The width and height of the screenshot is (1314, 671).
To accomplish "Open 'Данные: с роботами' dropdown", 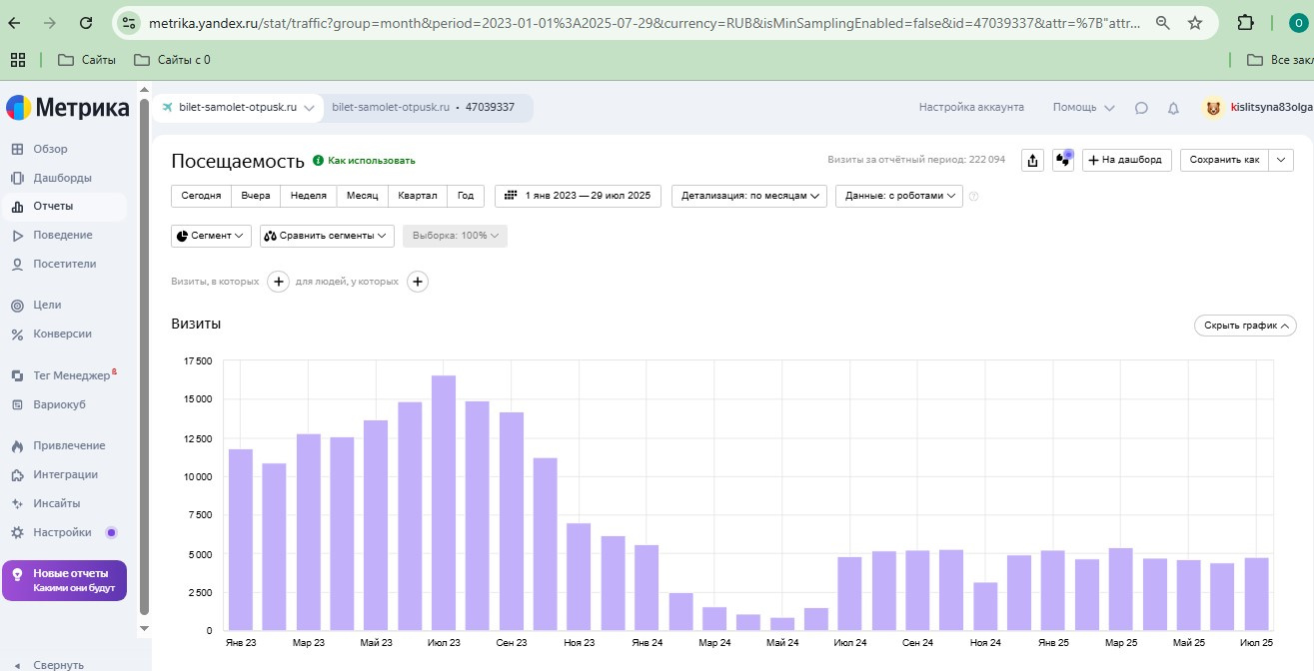I will pyautogui.click(x=898, y=196).
